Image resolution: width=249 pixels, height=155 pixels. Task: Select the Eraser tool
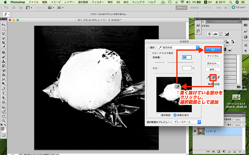coord(4,70)
